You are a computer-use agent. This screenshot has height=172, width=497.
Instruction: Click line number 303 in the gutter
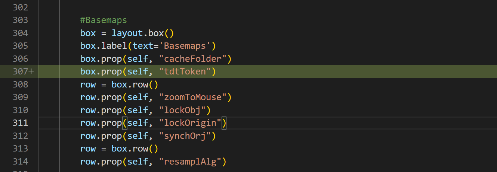(20, 20)
